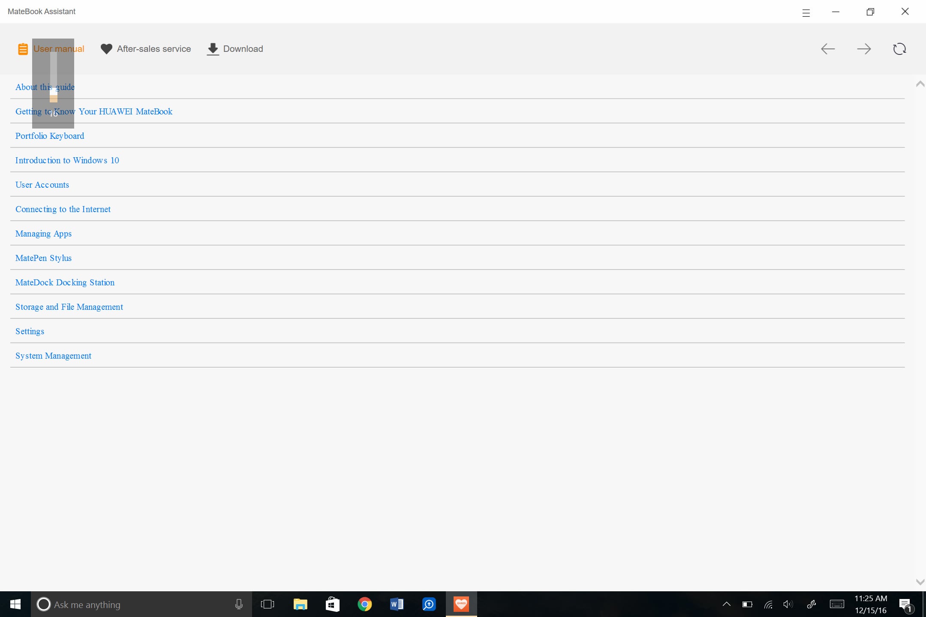926x617 pixels.
Task: Open Storage and File Management link
Action: pyautogui.click(x=69, y=307)
